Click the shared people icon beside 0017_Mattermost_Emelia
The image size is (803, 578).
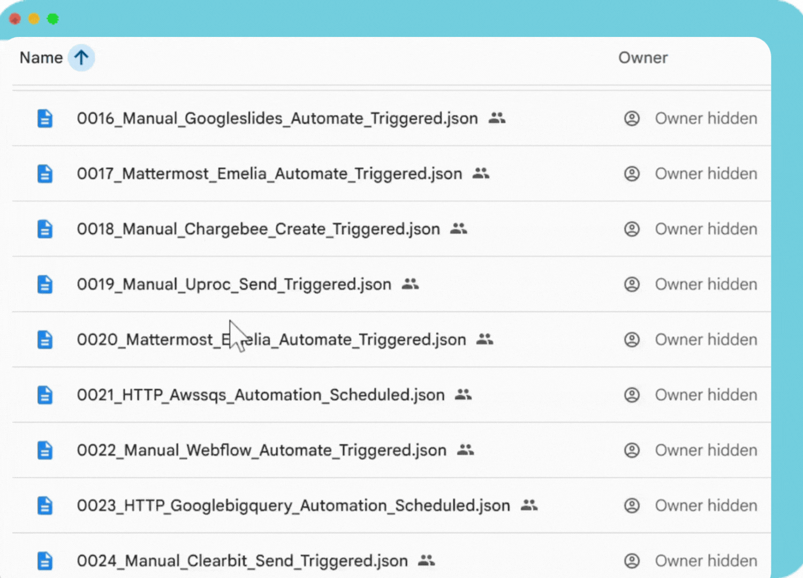pyautogui.click(x=480, y=173)
